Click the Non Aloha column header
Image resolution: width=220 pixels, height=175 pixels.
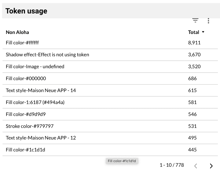(17, 32)
